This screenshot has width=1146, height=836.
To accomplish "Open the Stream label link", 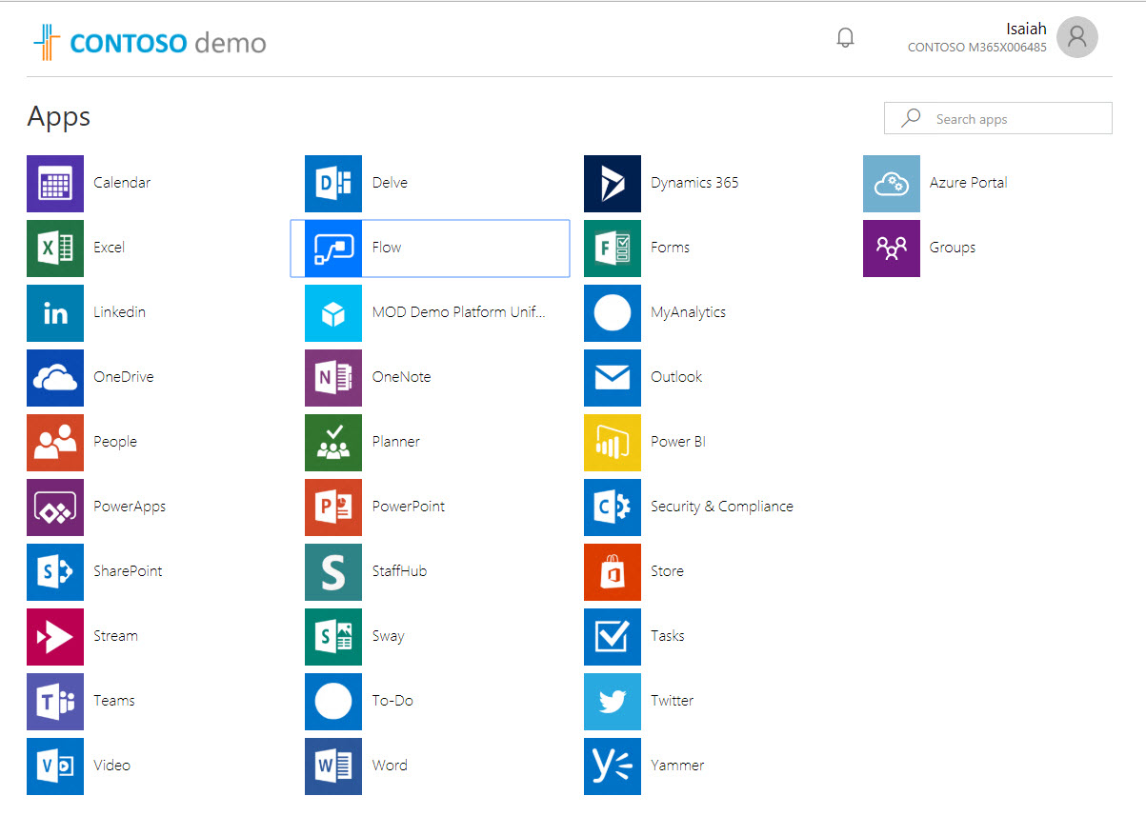I will tap(115, 636).
